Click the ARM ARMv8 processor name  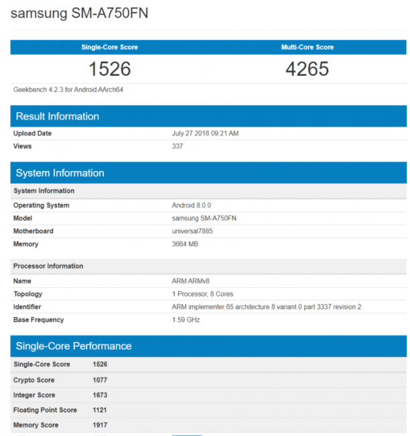[x=190, y=281]
